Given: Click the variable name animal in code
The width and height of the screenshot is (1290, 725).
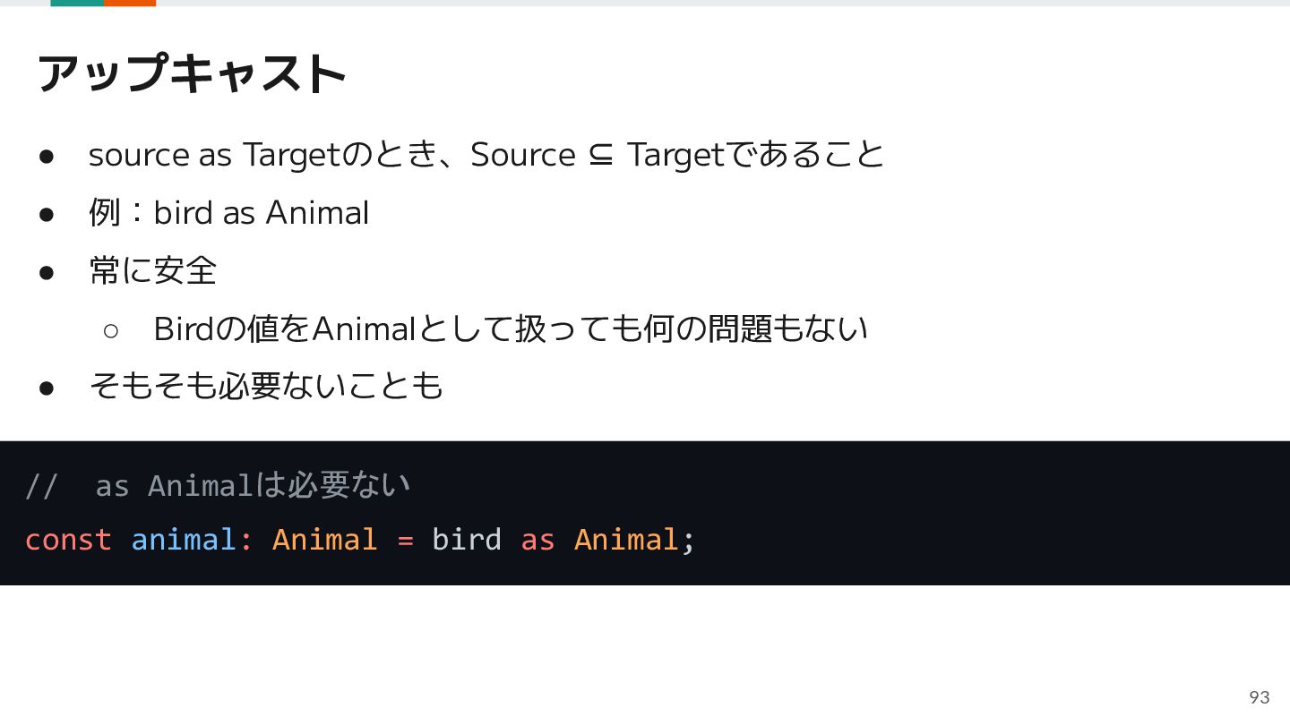Looking at the screenshot, I should pyautogui.click(x=183, y=540).
